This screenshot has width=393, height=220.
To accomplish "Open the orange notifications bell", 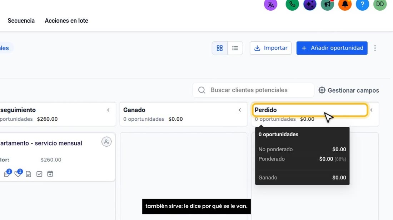I will coord(345,5).
